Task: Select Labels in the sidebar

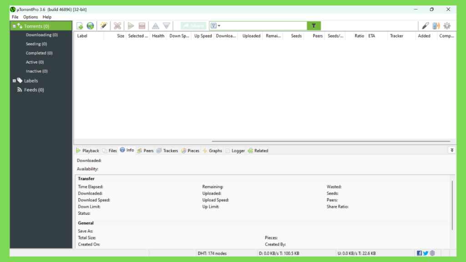Action: [x=31, y=81]
